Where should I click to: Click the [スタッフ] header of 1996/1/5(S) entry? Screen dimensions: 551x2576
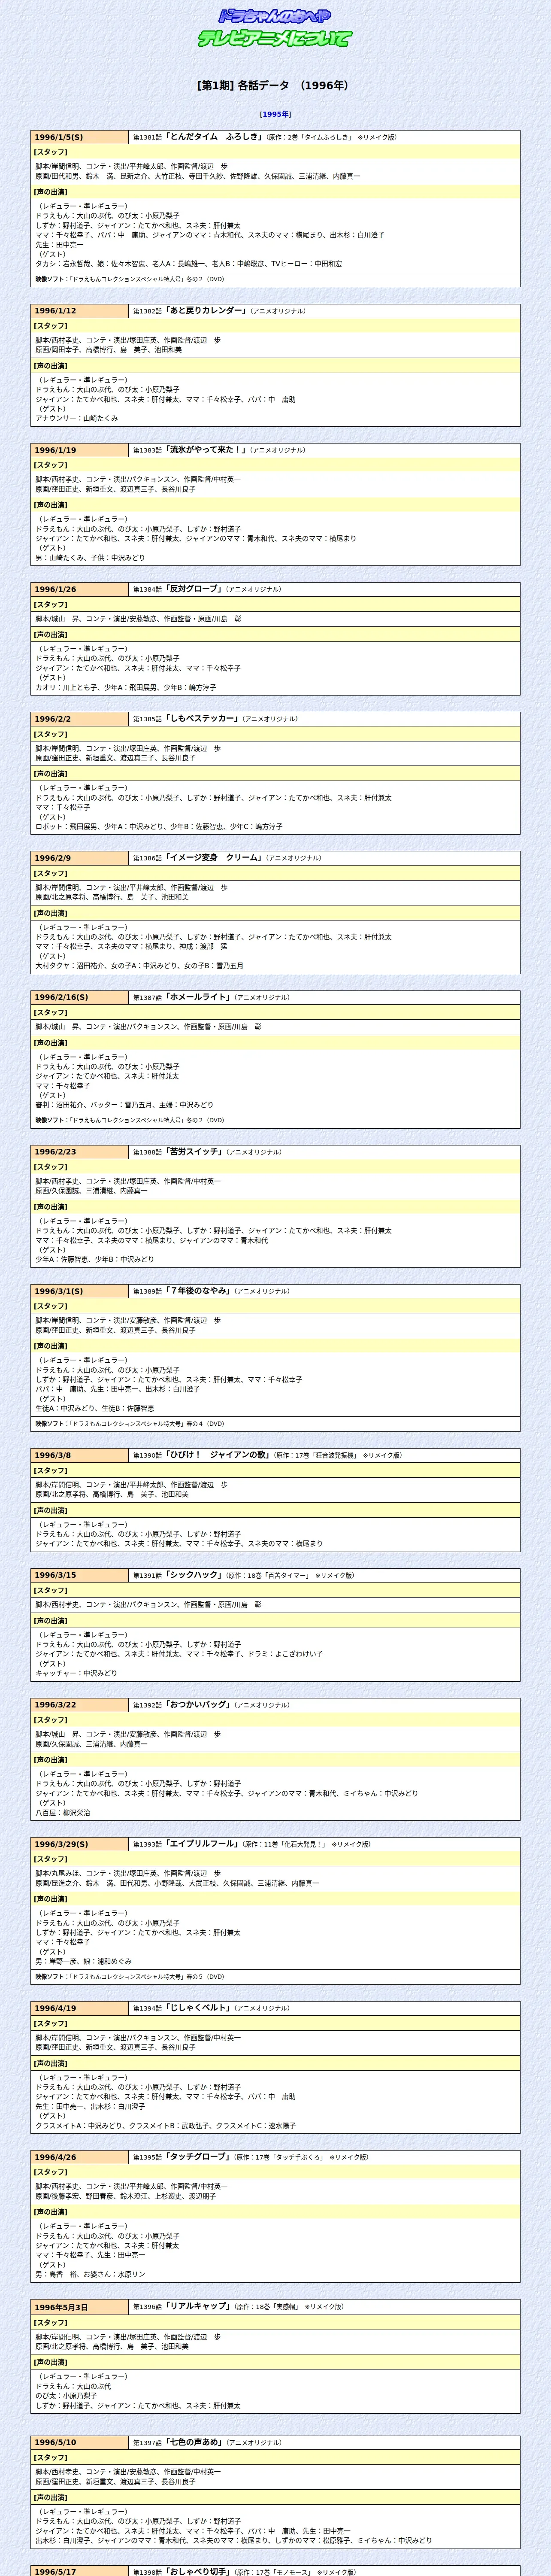[x=275, y=152]
